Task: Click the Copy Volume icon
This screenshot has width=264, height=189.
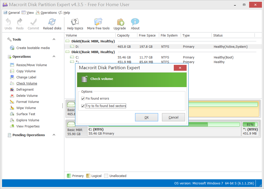Action: coord(12,71)
